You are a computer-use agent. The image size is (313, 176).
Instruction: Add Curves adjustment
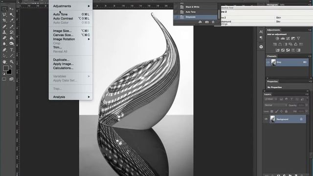pos(288,38)
